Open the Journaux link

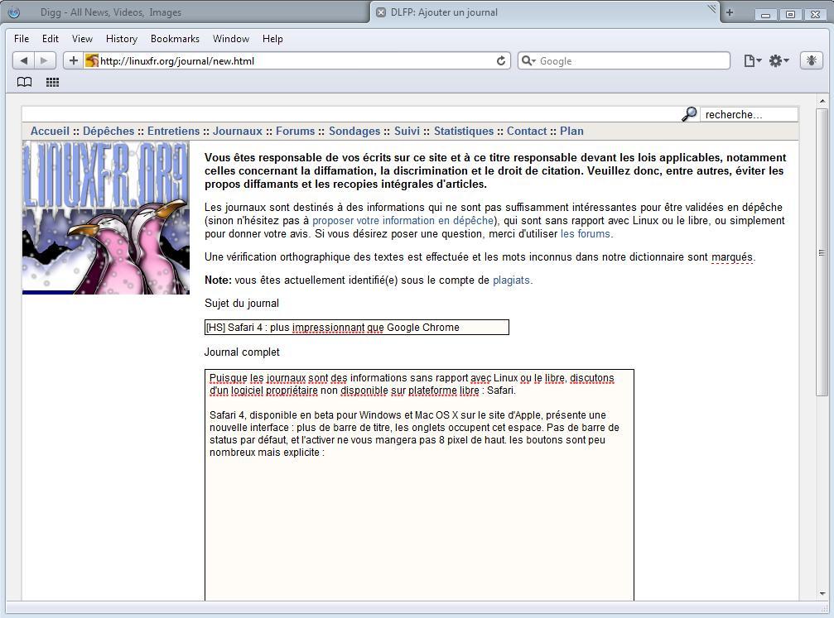pyautogui.click(x=238, y=132)
